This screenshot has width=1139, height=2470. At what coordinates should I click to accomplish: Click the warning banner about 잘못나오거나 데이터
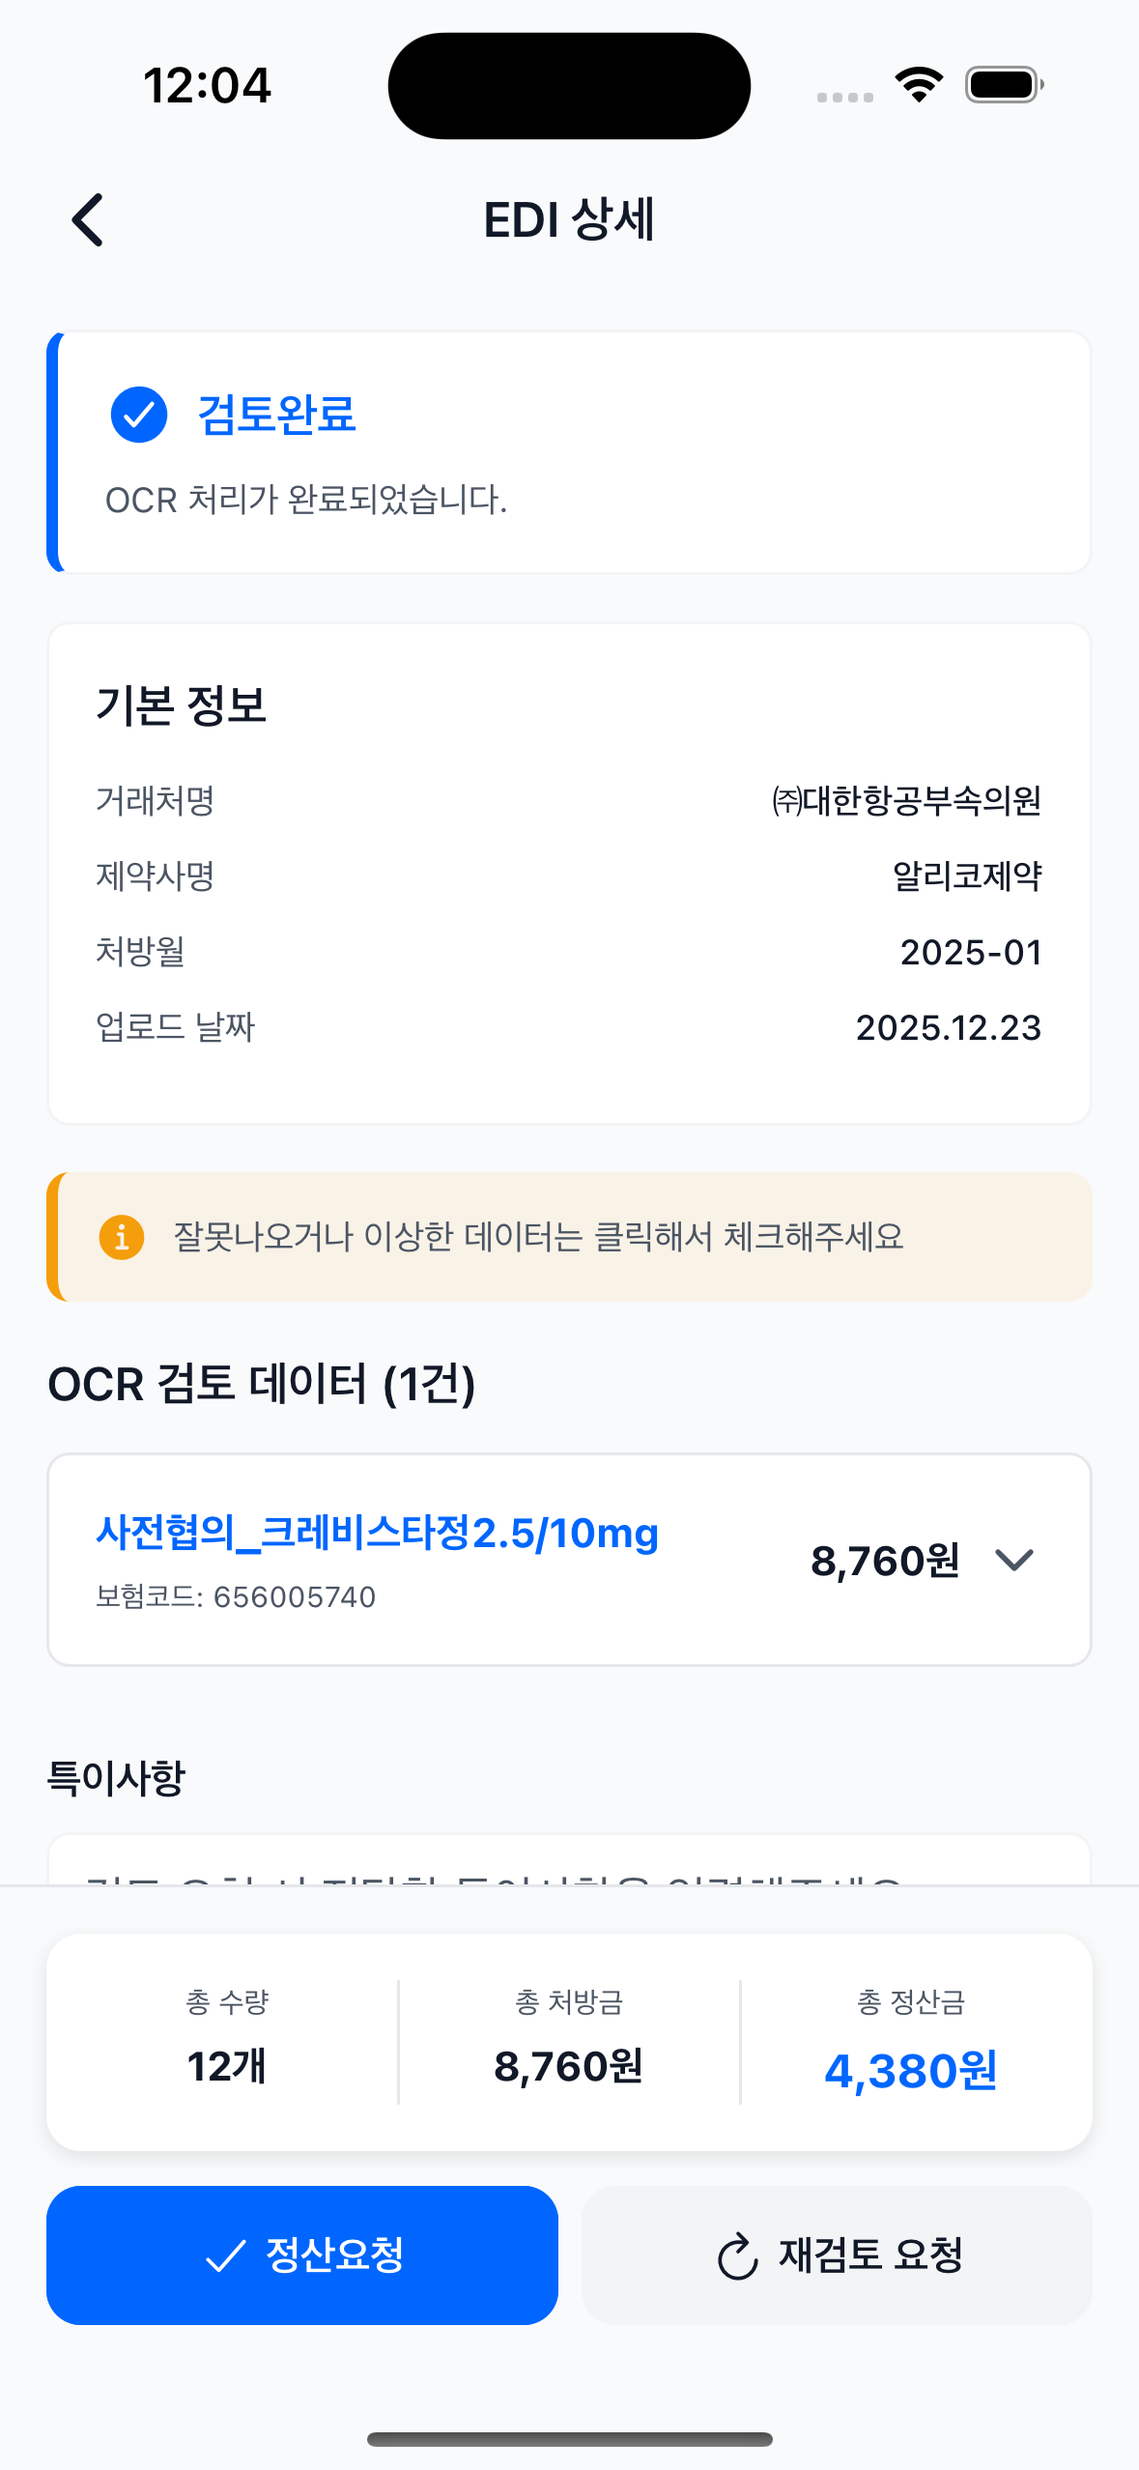tap(569, 1237)
